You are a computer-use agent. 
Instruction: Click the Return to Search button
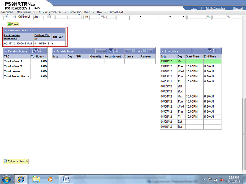tap(16, 161)
